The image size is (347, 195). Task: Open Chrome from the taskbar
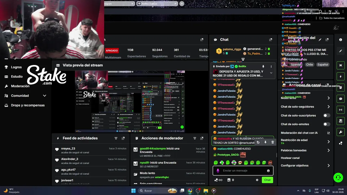click(190, 191)
